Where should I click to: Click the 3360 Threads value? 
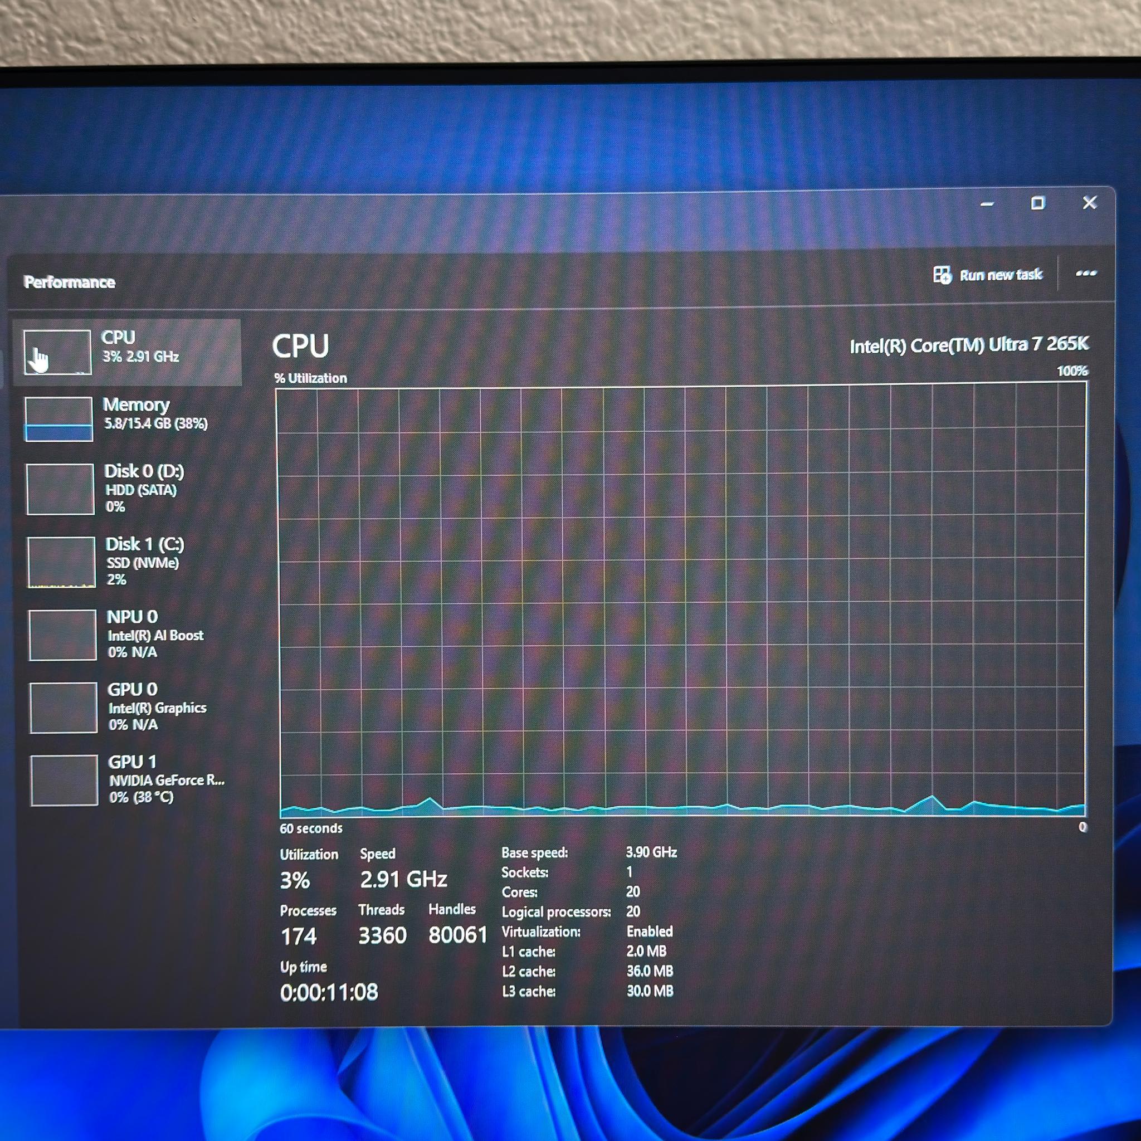coord(383,935)
